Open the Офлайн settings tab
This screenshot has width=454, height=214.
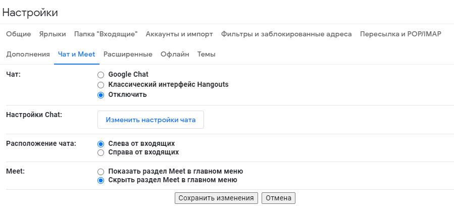click(175, 55)
